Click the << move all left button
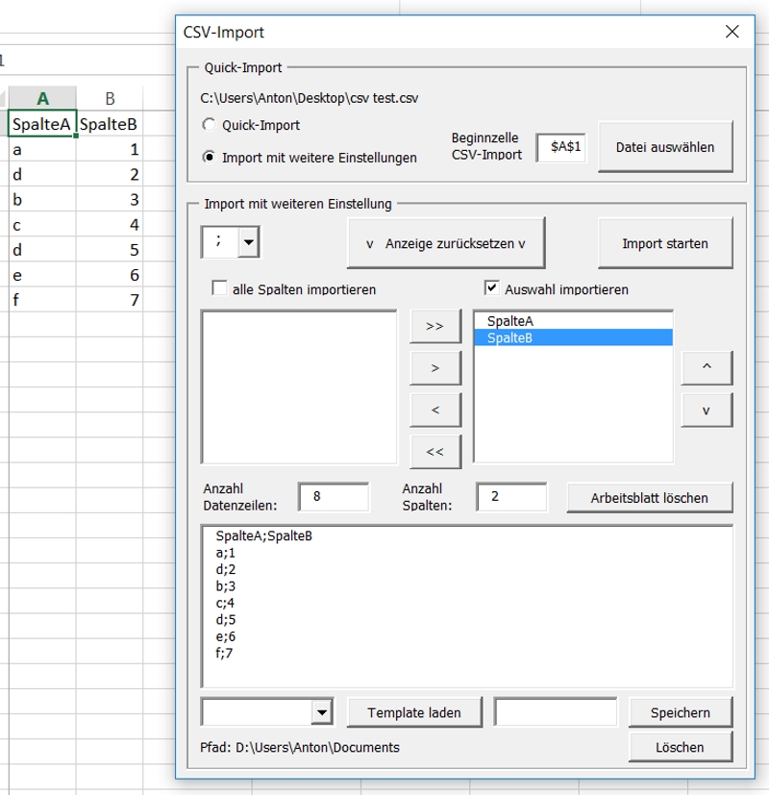The image size is (769, 795). coord(434,451)
